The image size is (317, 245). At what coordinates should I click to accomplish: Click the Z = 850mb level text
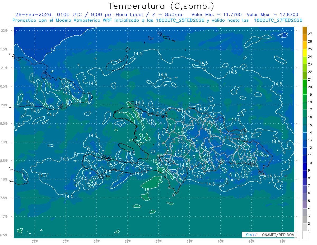[x=168, y=15]
